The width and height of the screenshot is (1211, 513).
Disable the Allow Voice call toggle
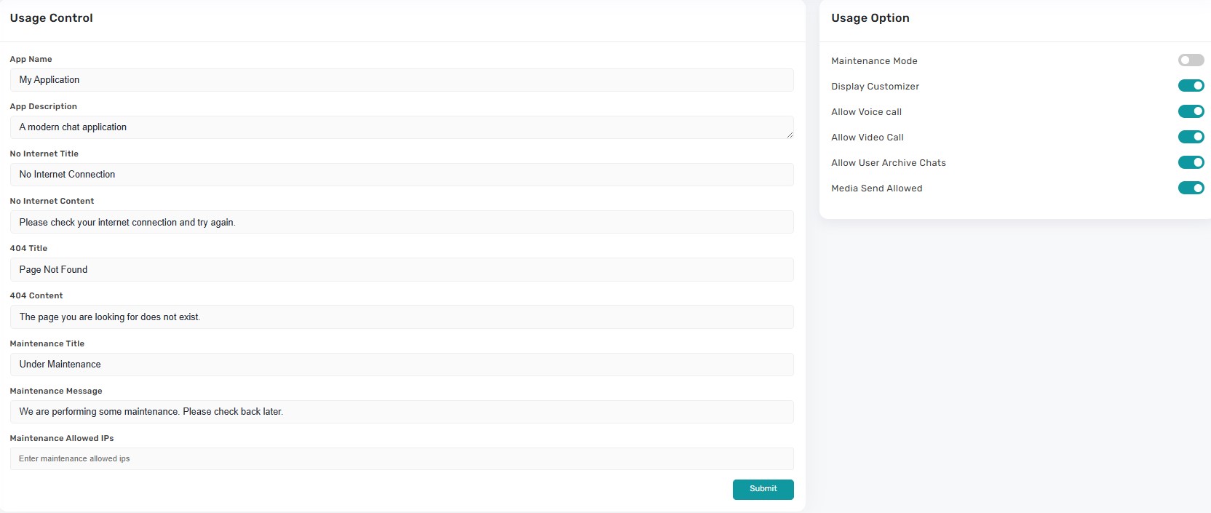1191,111
